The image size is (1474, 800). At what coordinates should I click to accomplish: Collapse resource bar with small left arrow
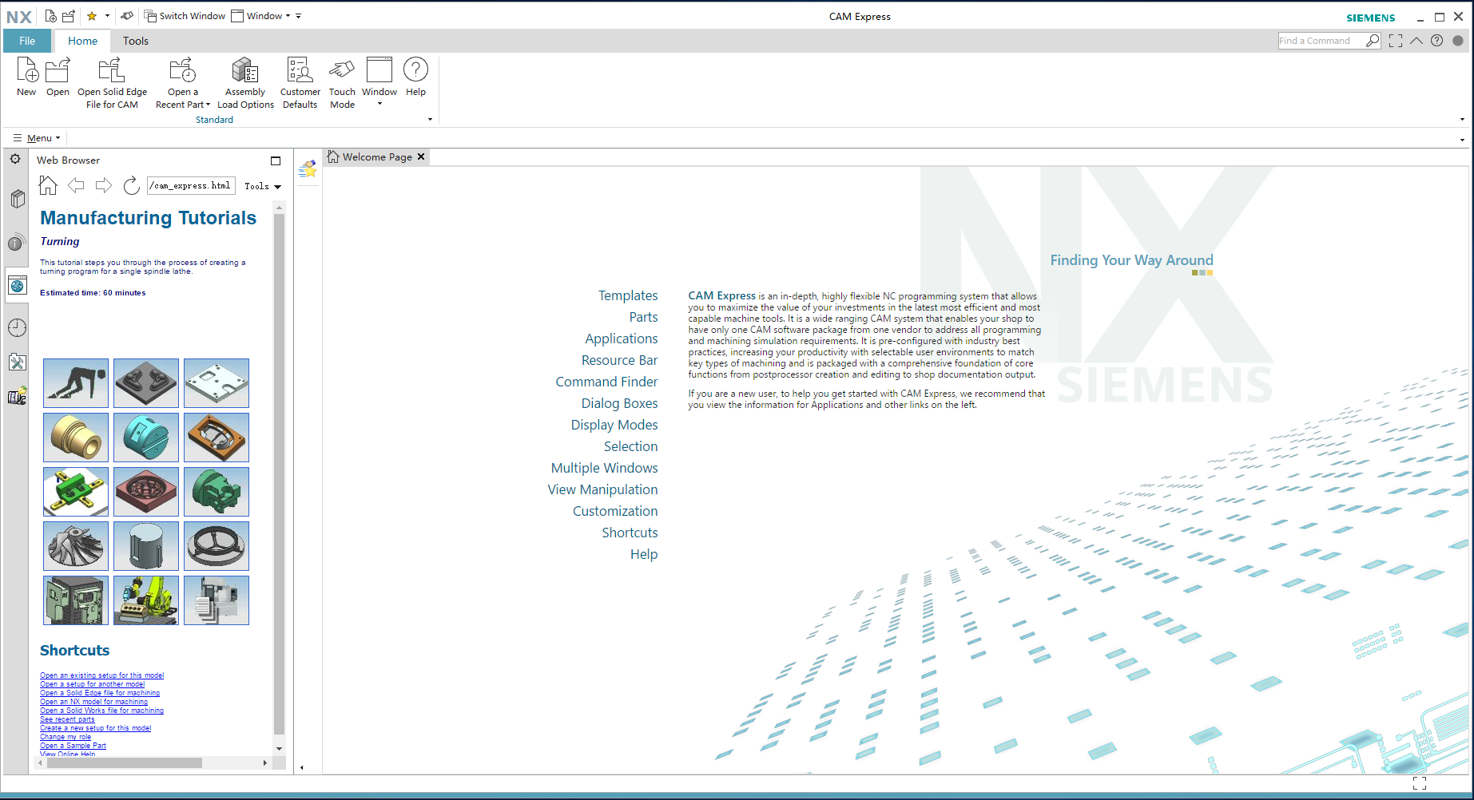click(x=301, y=767)
